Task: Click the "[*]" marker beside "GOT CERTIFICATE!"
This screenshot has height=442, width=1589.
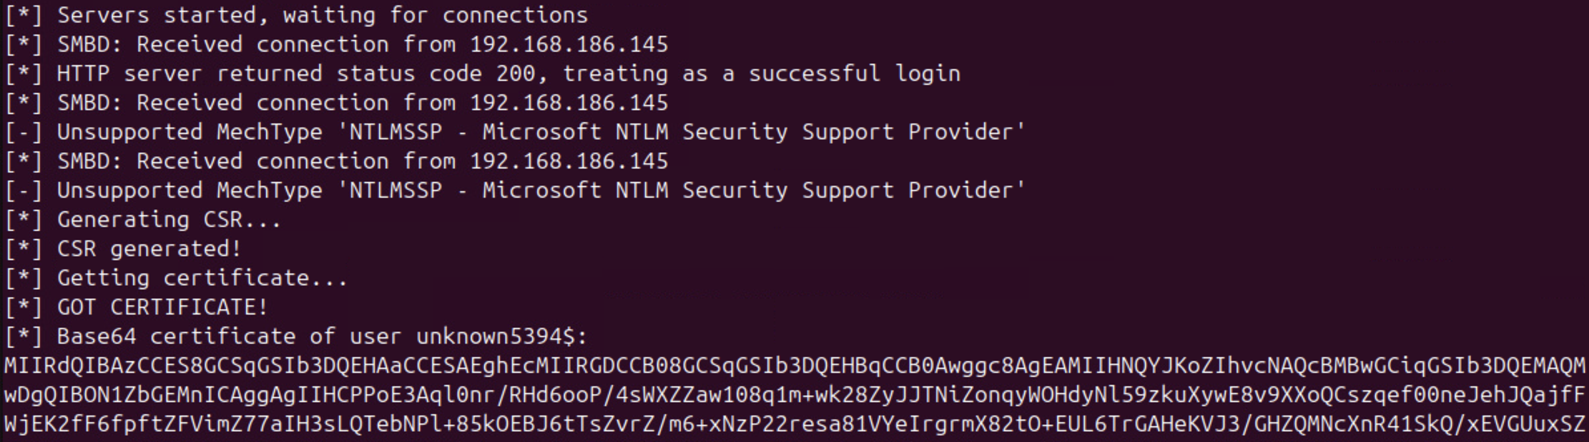Action: coord(23,307)
